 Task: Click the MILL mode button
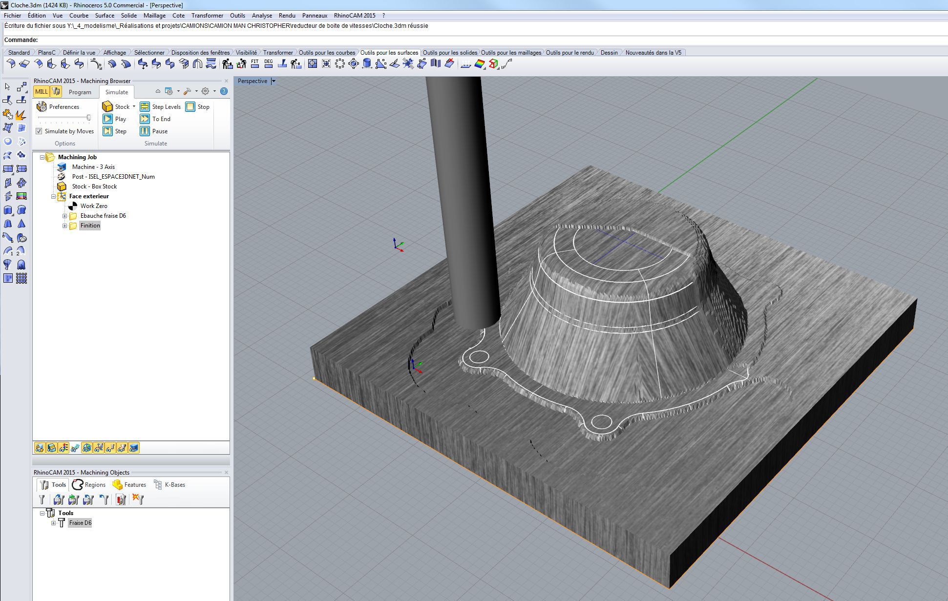click(41, 91)
